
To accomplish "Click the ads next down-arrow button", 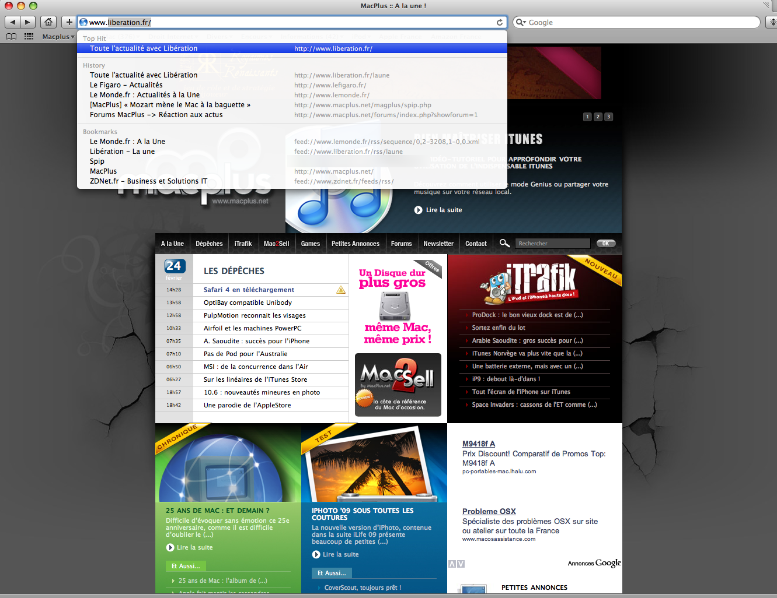I will pyautogui.click(x=461, y=564).
